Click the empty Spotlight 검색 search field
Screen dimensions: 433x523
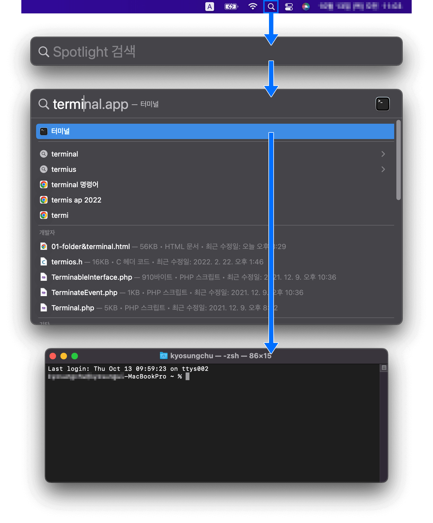coord(216,51)
